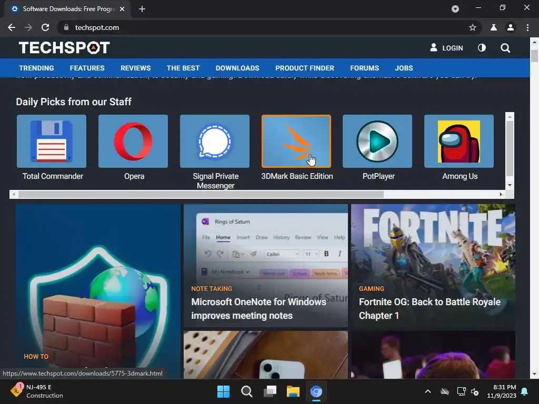The image size is (539, 404).
Task: Open the Windows Start menu
Action: 223,391
